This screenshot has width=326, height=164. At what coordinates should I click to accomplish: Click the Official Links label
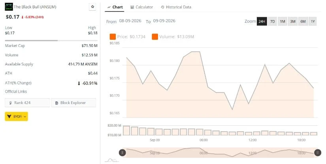pos(16,91)
